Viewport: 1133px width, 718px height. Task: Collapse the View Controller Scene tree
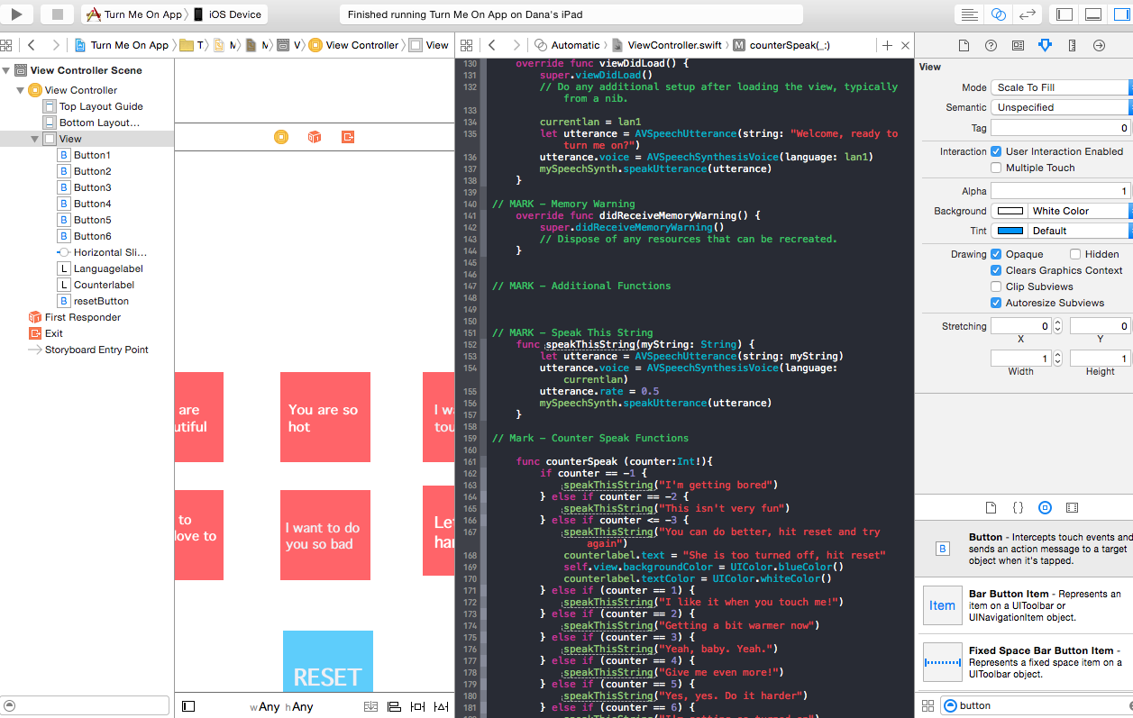(7, 70)
